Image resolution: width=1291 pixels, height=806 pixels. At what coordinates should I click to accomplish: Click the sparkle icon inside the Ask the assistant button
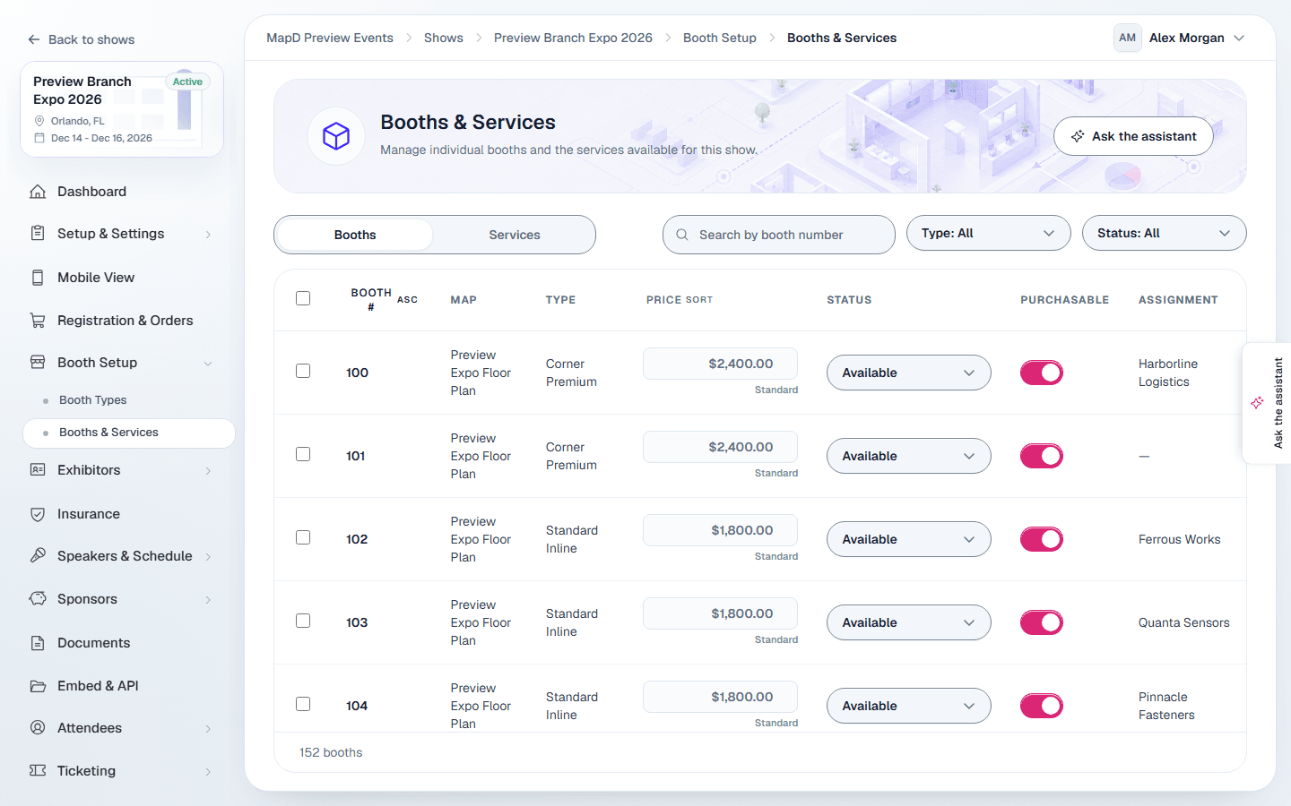1078,136
